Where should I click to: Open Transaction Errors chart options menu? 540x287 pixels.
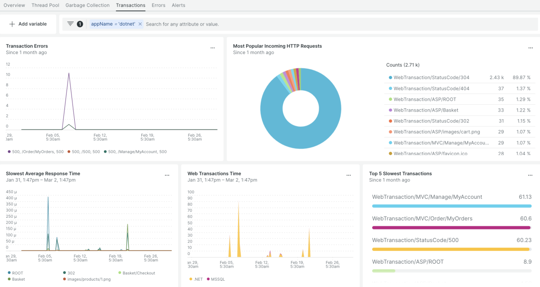[x=212, y=48]
